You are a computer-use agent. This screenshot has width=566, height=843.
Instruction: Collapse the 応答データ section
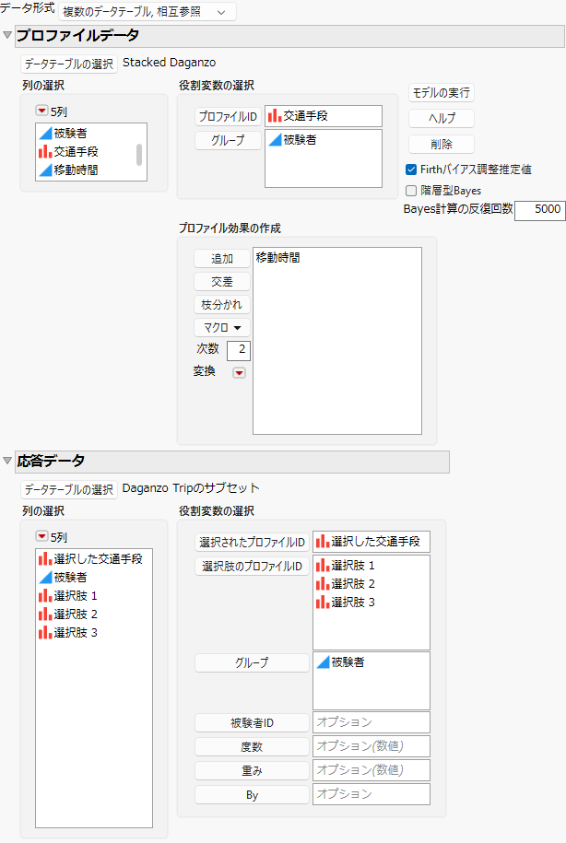(7, 461)
